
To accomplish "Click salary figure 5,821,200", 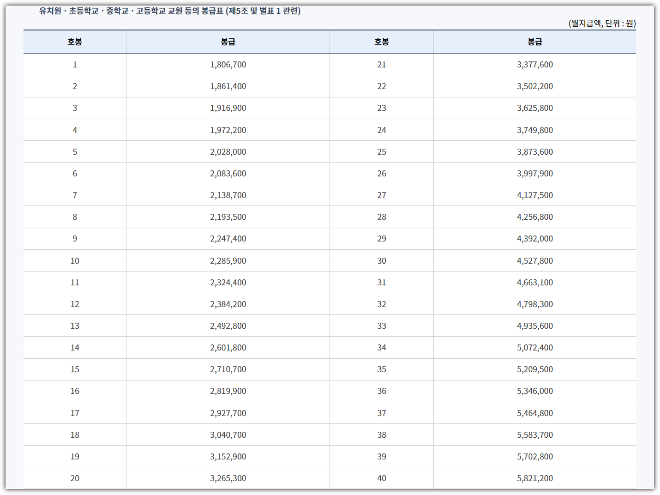I will pyautogui.click(x=535, y=478).
